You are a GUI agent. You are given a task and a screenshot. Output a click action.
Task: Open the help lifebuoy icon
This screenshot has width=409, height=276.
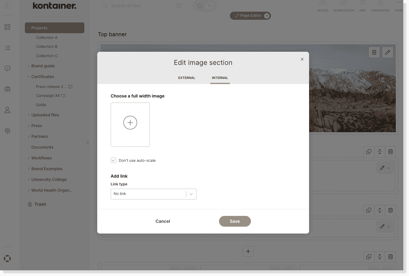[8, 258]
